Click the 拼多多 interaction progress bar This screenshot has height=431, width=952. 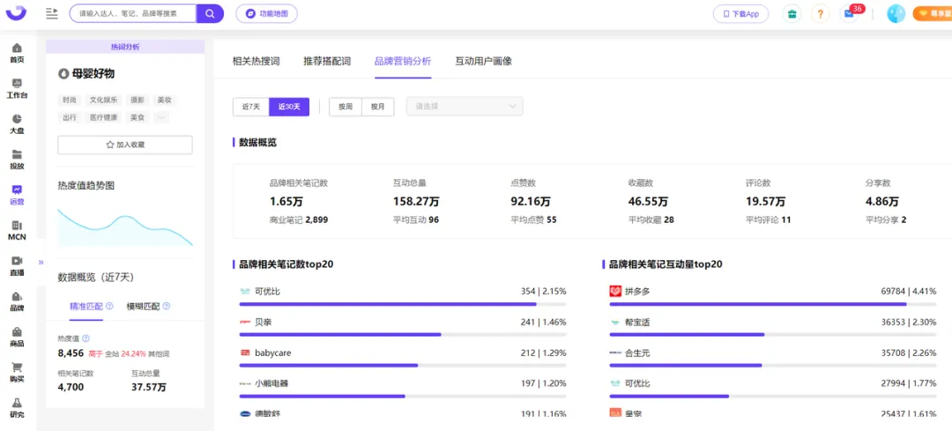point(772,303)
